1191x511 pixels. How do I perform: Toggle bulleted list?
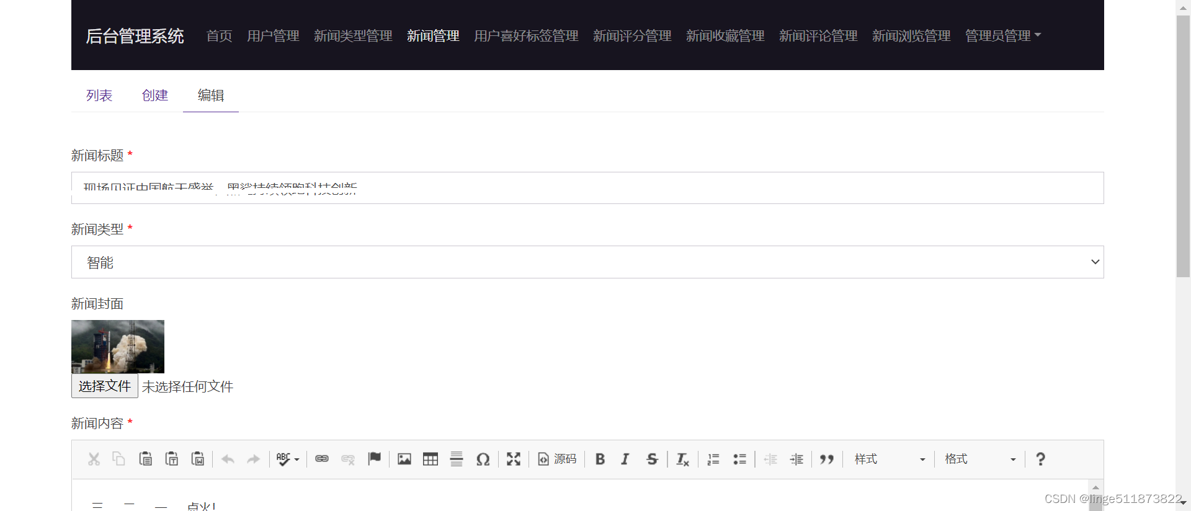click(739, 459)
